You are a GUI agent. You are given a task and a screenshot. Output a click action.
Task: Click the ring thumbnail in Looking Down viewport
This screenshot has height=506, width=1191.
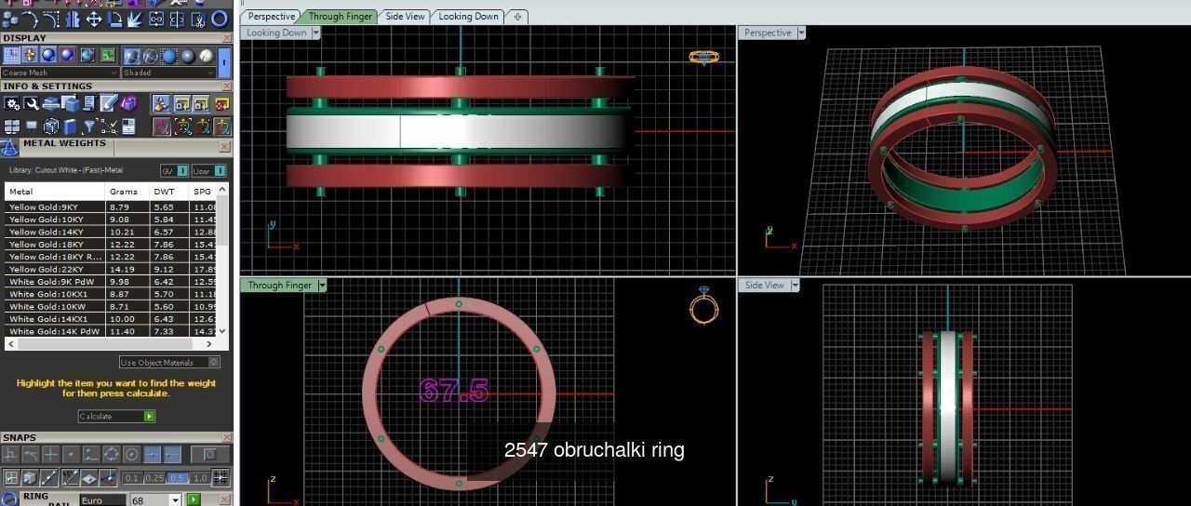tap(703, 58)
